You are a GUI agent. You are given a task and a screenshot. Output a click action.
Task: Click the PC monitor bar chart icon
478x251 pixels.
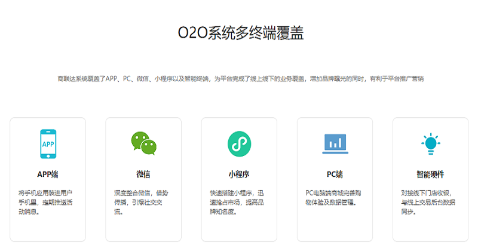pos(335,143)
